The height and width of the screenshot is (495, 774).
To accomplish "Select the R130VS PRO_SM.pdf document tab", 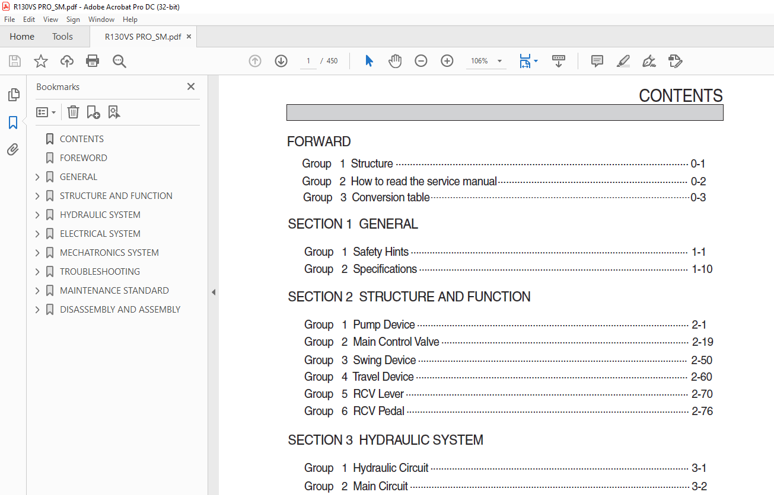I will coord(143,37).
